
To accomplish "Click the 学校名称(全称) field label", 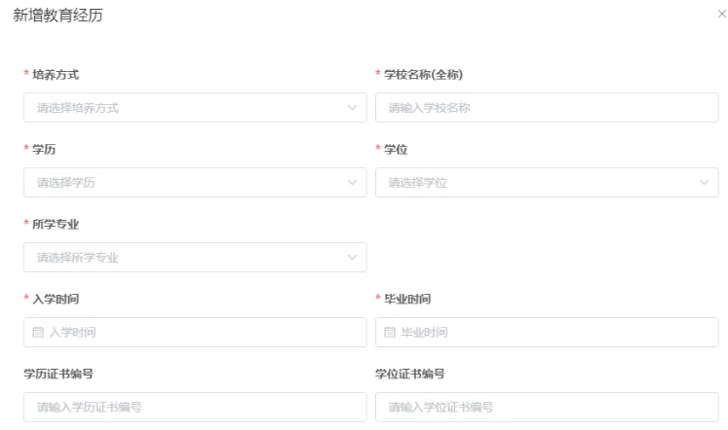I will click(x=424, y=75).
